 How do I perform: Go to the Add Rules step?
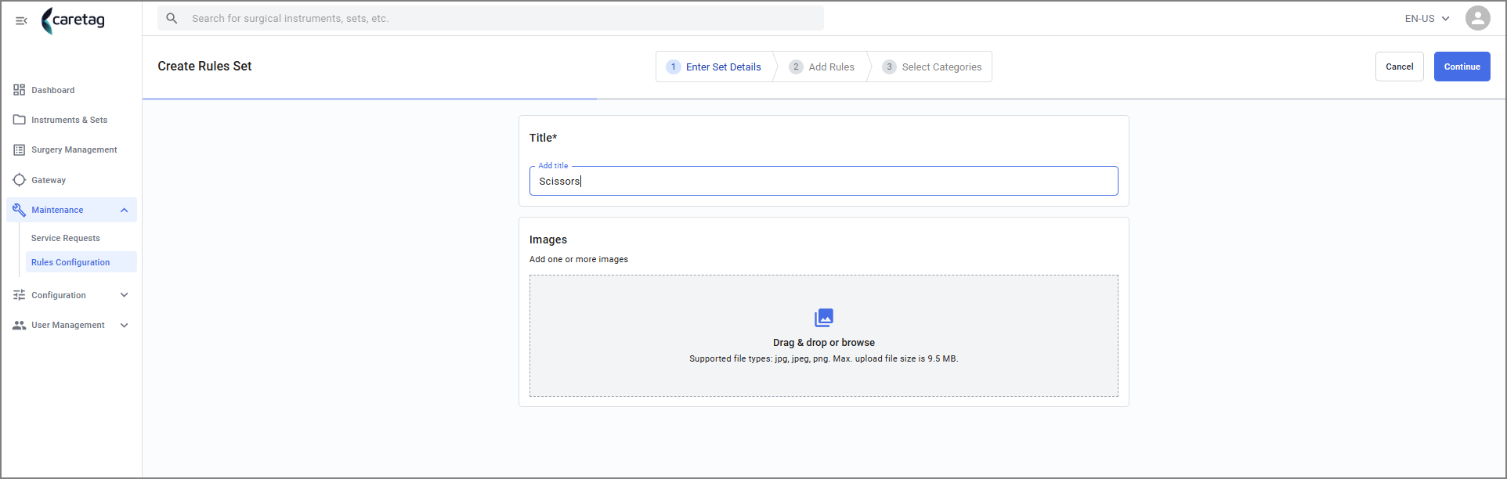pyautogui.click(x=822, y=67)
